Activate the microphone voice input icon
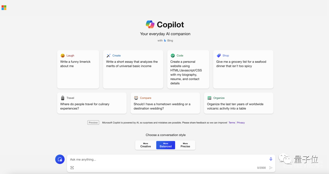This screenshot has width=329, height=174. point(271,159)
